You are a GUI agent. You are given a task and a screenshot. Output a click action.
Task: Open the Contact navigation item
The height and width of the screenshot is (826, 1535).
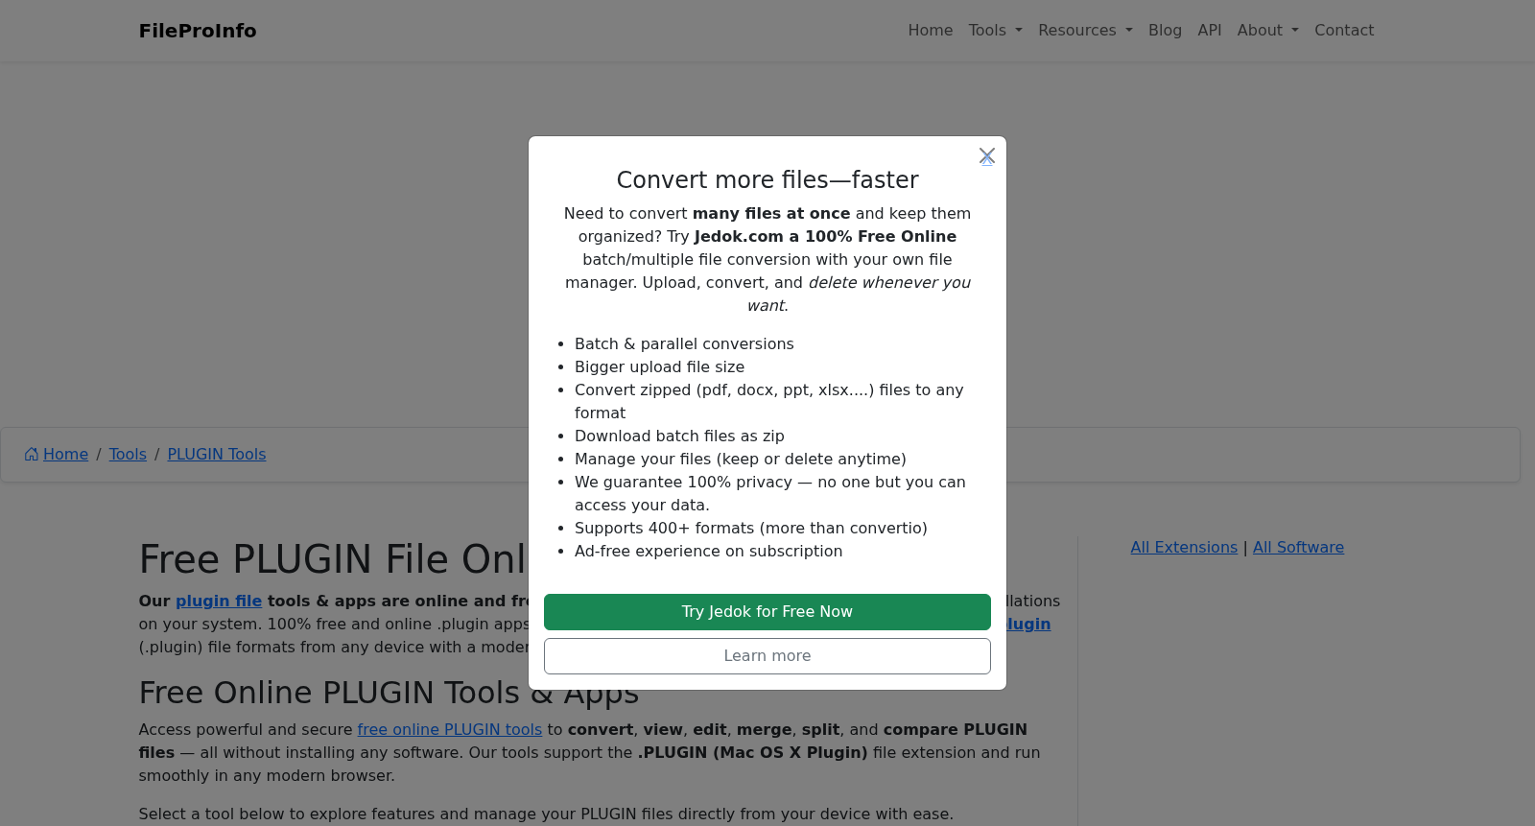pyautogui.click(x=1344, y=31)
